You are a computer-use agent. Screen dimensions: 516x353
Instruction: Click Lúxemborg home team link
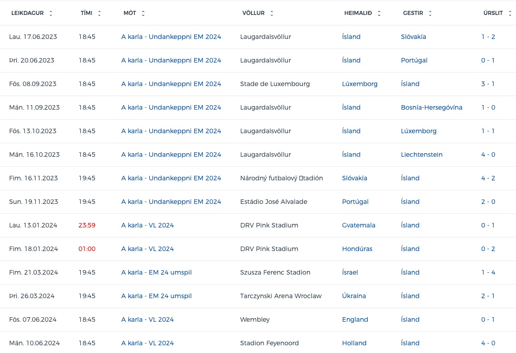point(359,84)
